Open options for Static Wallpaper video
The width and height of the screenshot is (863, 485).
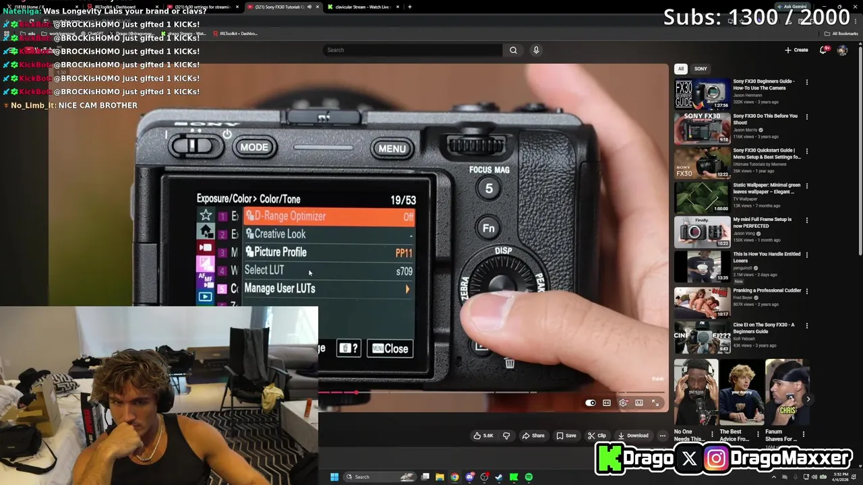(807, 186)
